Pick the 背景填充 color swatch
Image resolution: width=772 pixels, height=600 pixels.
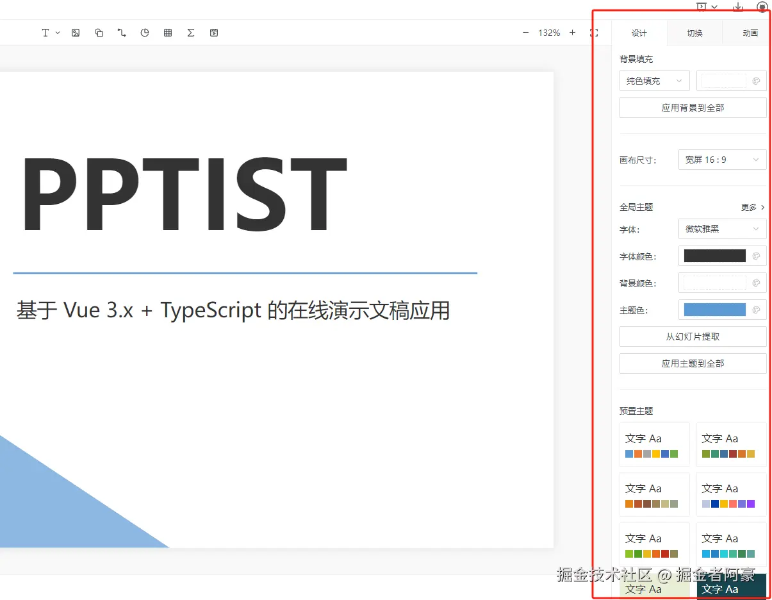point(732,81)
